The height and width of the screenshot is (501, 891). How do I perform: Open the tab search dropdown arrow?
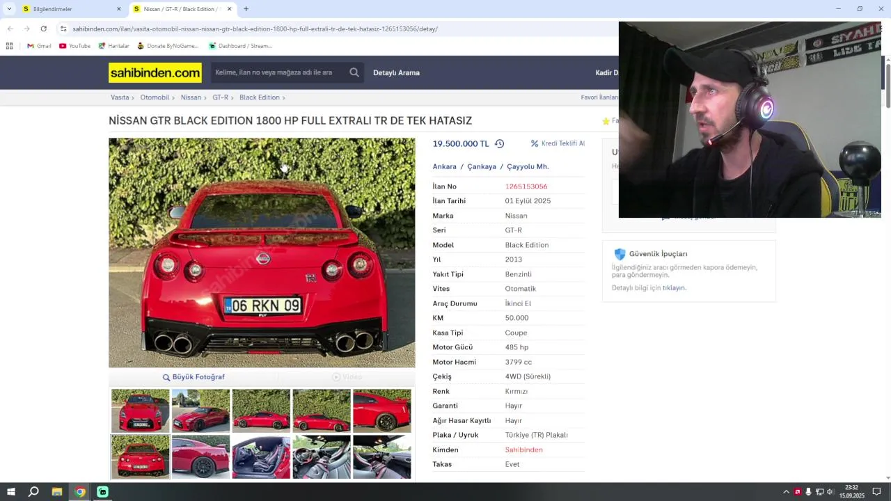point(9,9)
